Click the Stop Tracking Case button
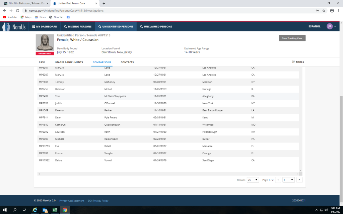Screen dimensions: 343x214 (x=292, y=38)
